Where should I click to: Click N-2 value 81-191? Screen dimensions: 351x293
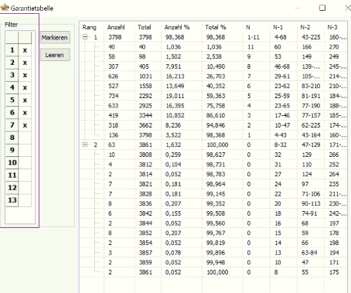311,96
